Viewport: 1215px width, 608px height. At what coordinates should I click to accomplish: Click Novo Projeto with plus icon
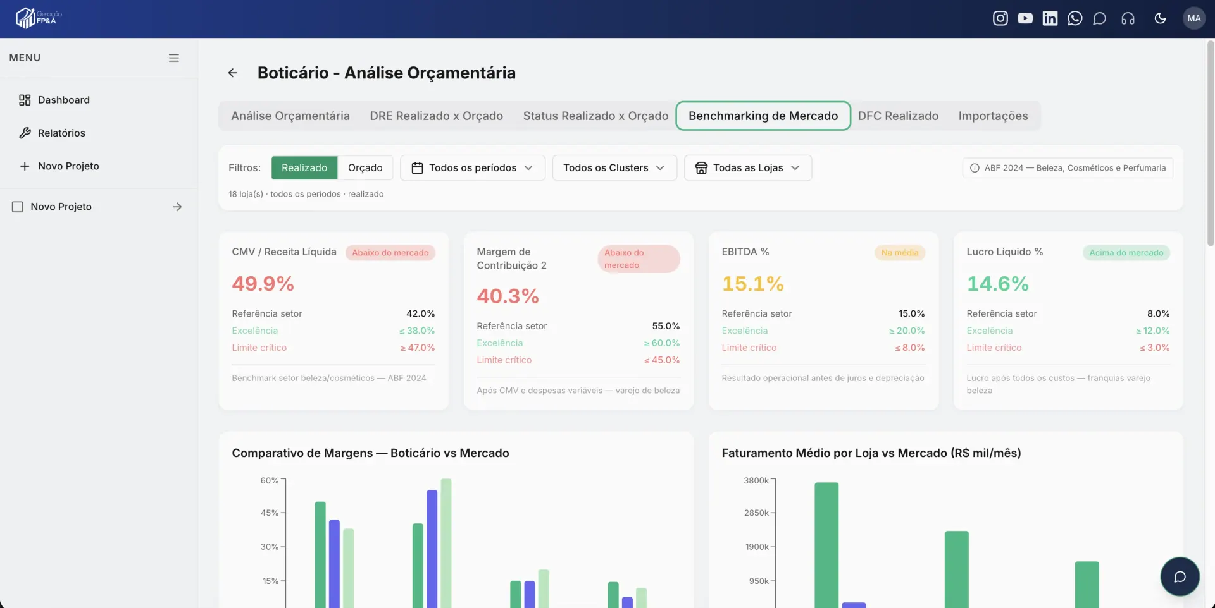point(99,166)
